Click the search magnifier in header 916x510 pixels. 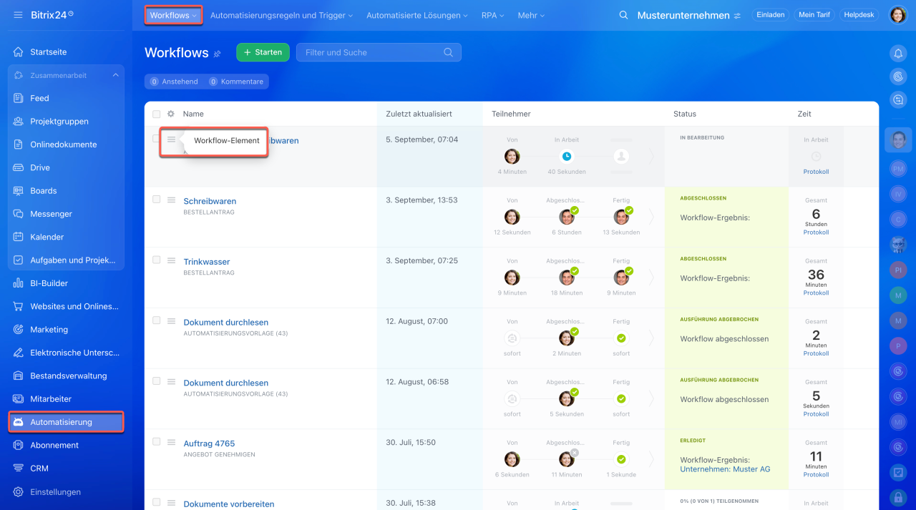click(x=623, y=15)
